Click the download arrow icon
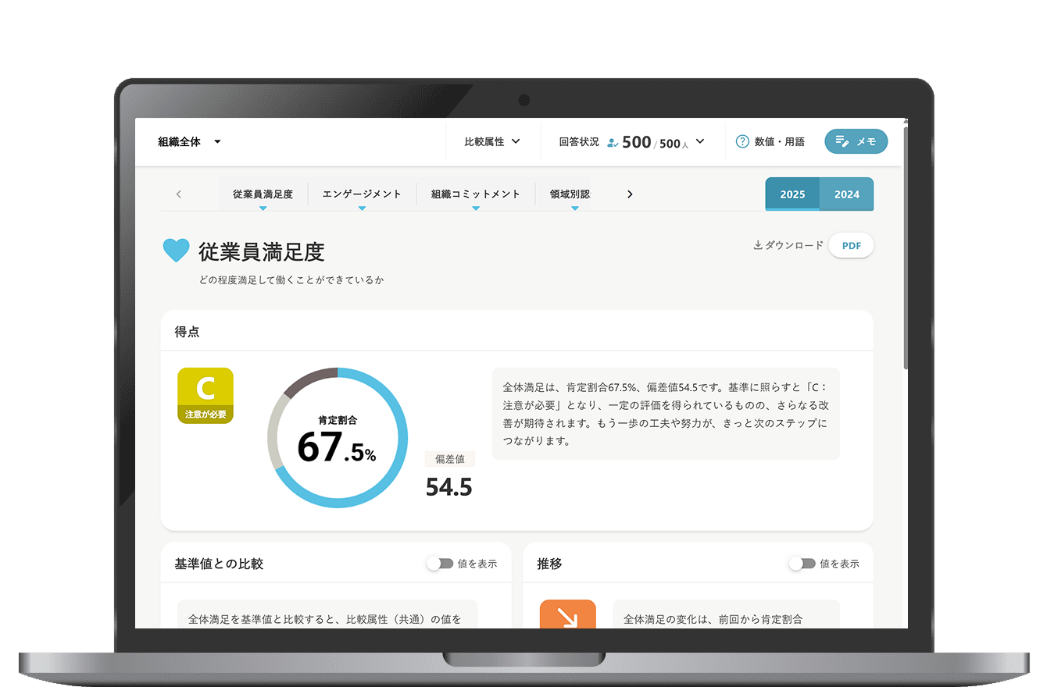 click(757, 245)
